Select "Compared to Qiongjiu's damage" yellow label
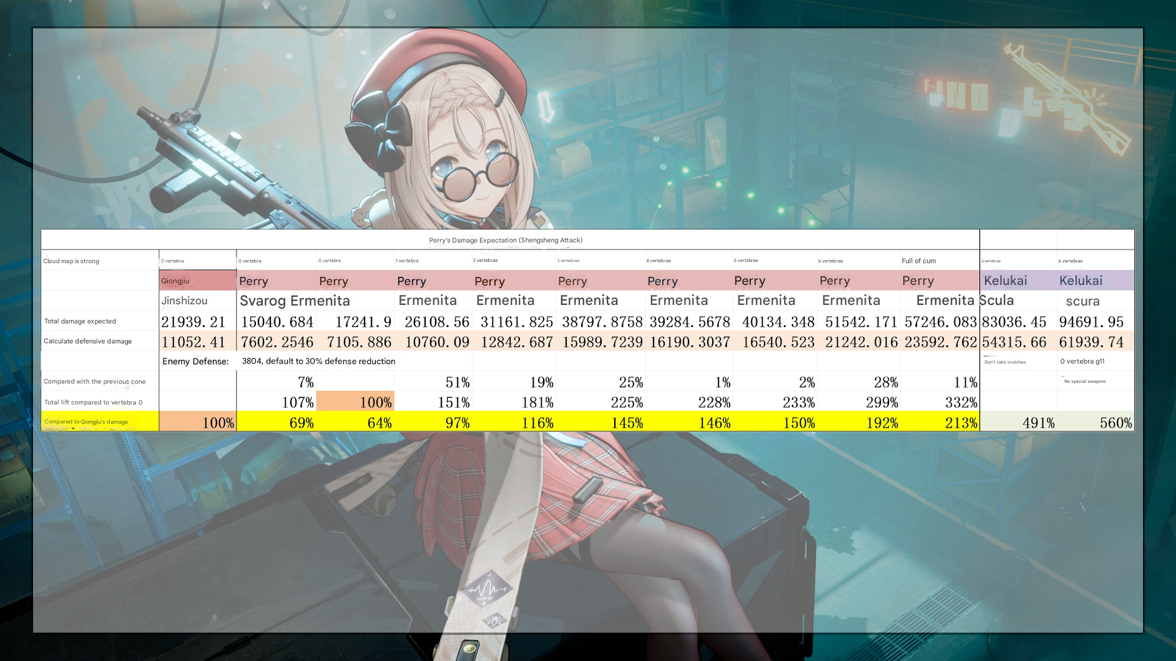 click(86, 422)
